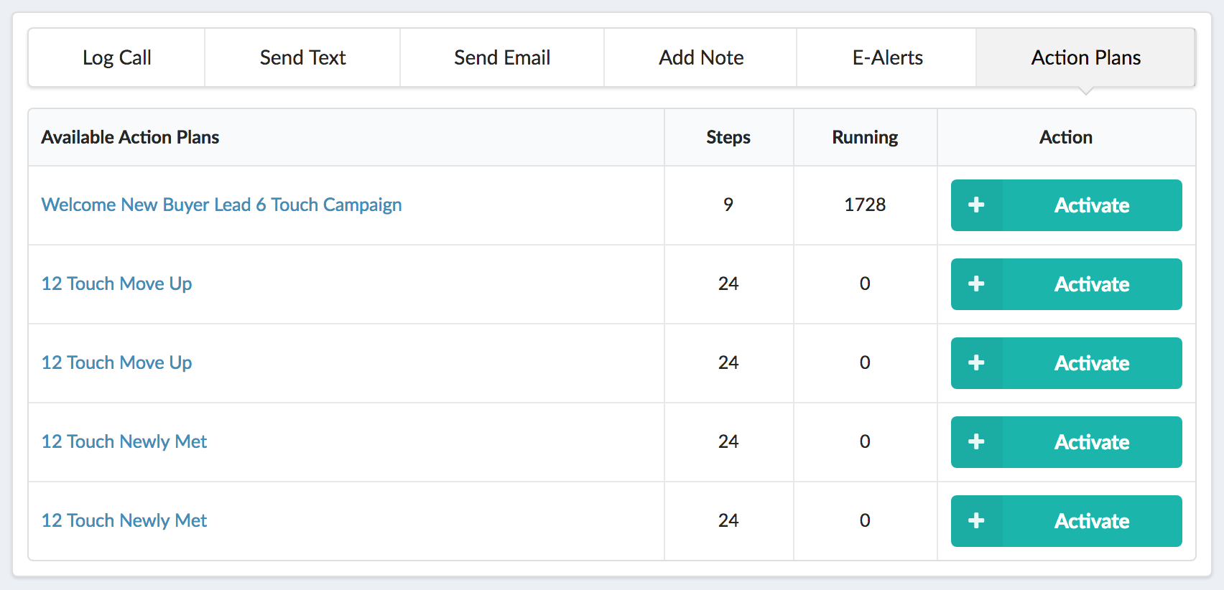Hit the plus icon on the first 12 Touch Newly Met row
Viewport: 1224px width, 590px height.
click(976, 442)
